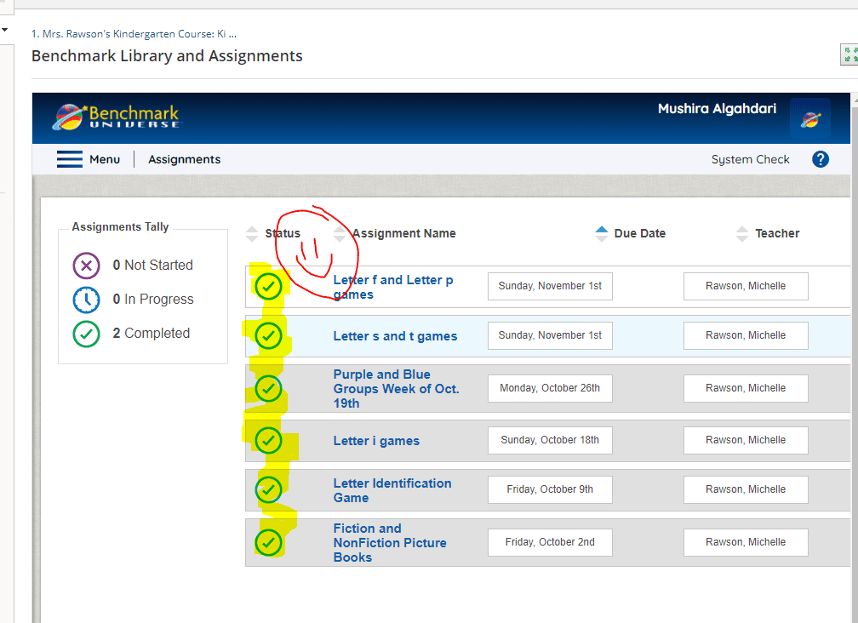Open the blue question mark help icon
The width and height of the screenshot is (858, 623).
(821, 159)
